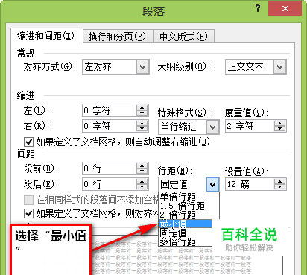The height and width of the screenshot is (275, 307).
Task: Click the 段后 spacing field
Action: click(x=115, y=184)
